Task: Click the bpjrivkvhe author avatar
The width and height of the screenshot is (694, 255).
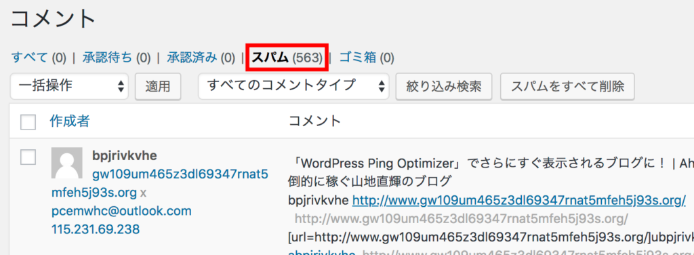Action: [x=67, y=163]
